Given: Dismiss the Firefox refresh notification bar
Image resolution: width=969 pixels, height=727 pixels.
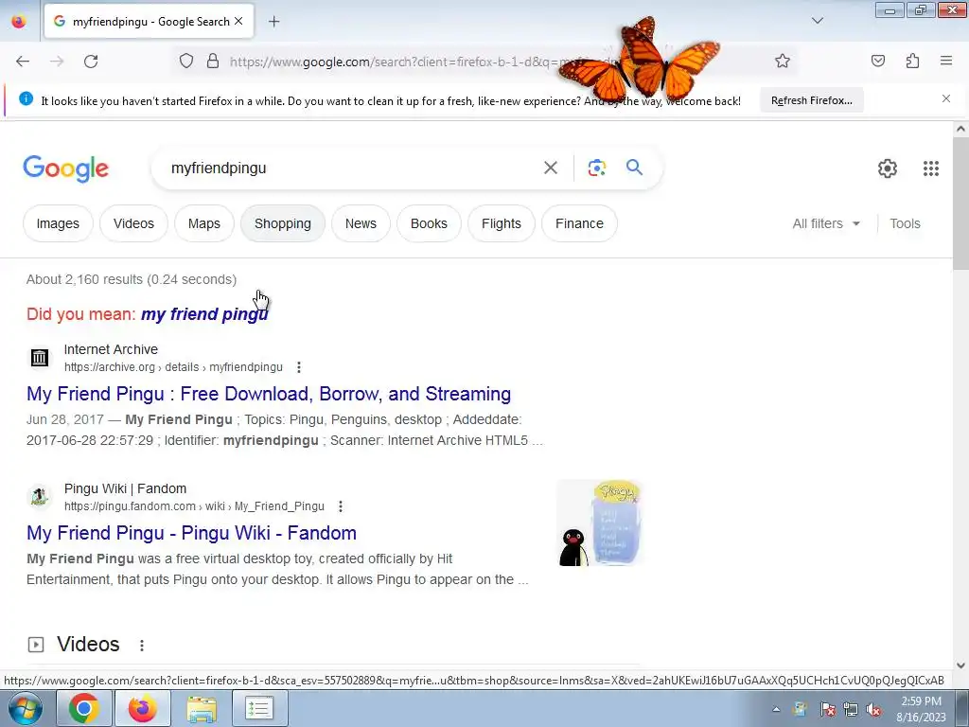Looking at the screenshot, I should (946, 98).
